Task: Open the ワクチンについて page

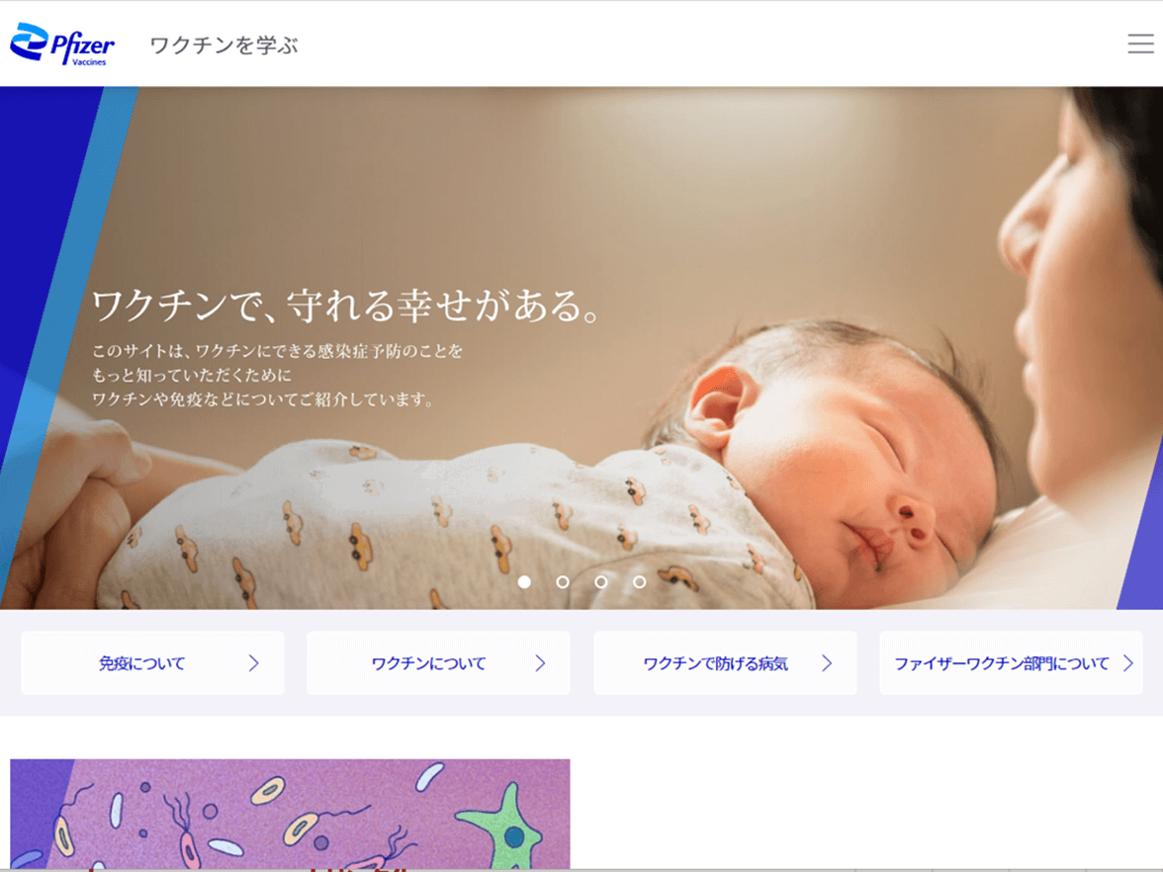Action: pos(438,662)
